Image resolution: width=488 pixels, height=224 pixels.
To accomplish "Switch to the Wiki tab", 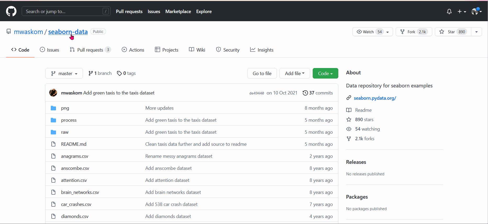I will click(197, 50).
